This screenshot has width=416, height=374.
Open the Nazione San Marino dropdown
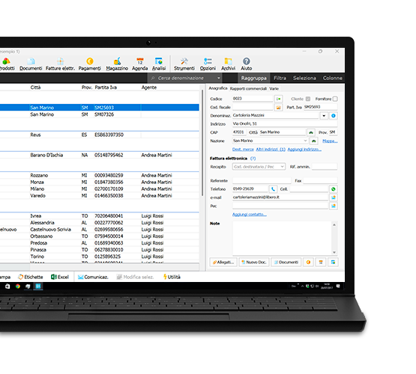[x=270, y=141]
